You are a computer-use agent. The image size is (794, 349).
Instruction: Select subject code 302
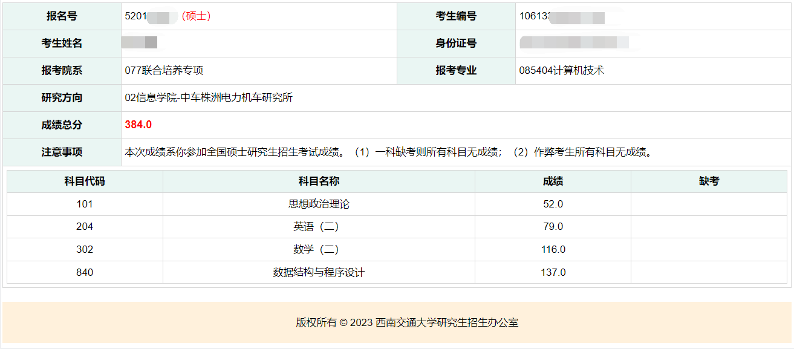85,250
